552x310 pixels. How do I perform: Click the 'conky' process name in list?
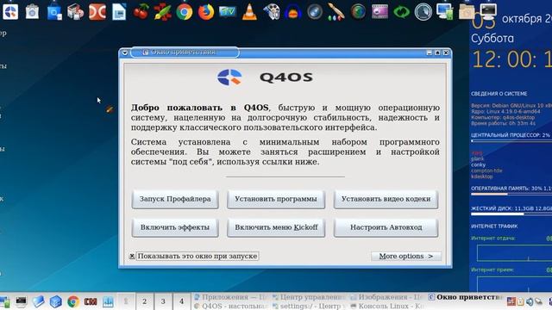(x=478, y=164)
